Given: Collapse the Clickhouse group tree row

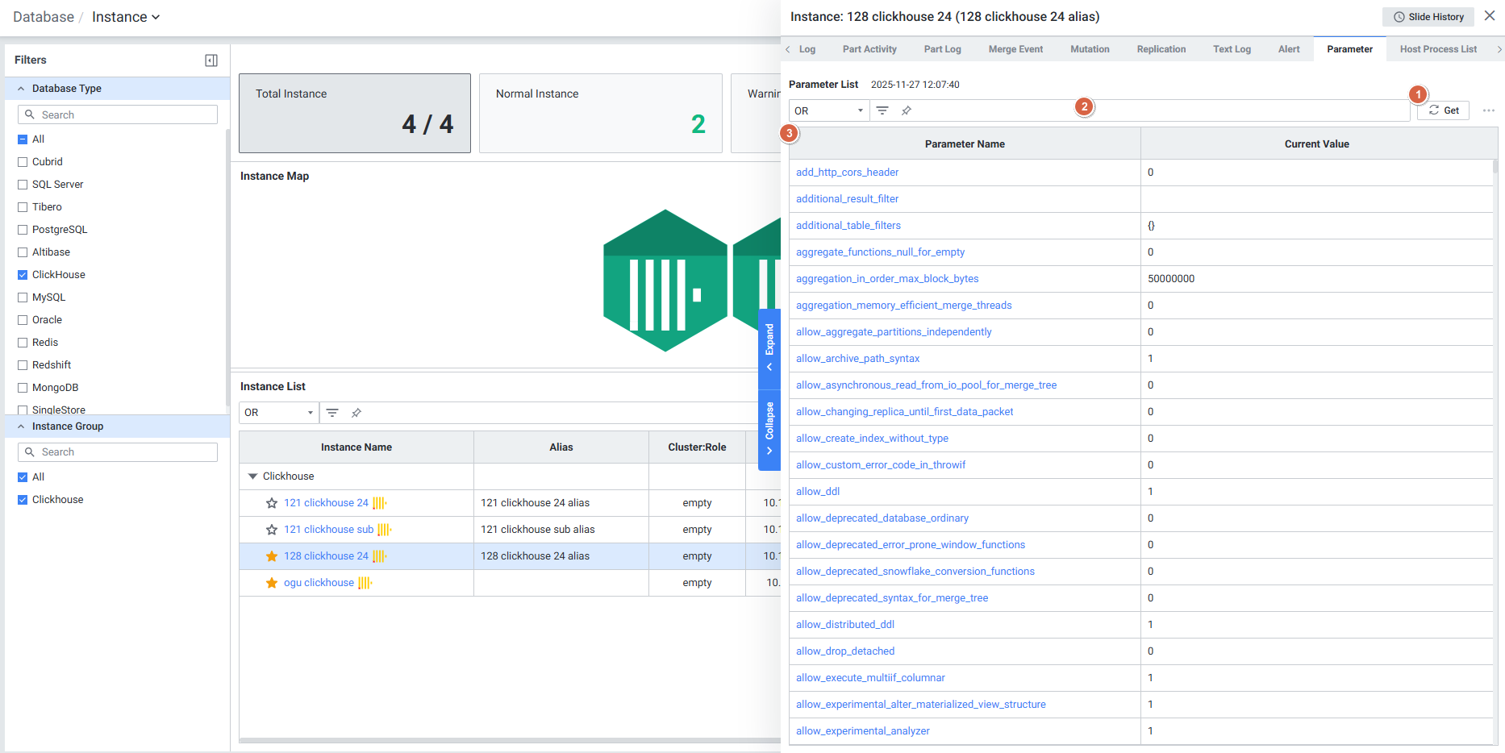Looking at the screenshot, I should [252, 476].
